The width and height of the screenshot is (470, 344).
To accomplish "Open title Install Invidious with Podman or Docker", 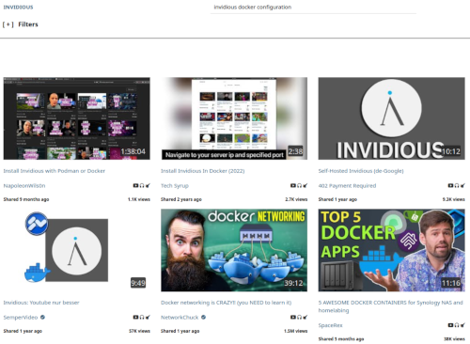I will [x=55, y=171].
